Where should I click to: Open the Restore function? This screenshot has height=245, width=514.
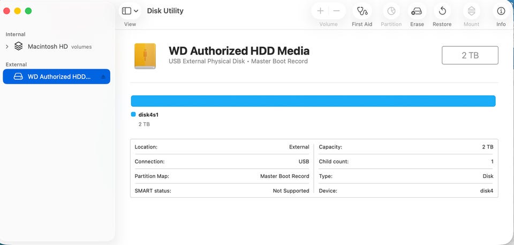(x=442, y=11)
